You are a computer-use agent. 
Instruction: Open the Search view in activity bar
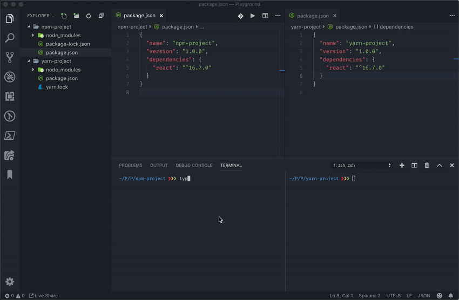pos(10,38)
